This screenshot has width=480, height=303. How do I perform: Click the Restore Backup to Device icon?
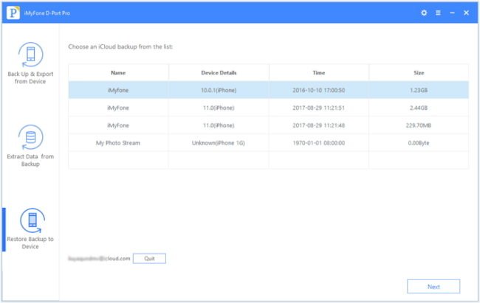pyautogui.click(x=30, y=220)
